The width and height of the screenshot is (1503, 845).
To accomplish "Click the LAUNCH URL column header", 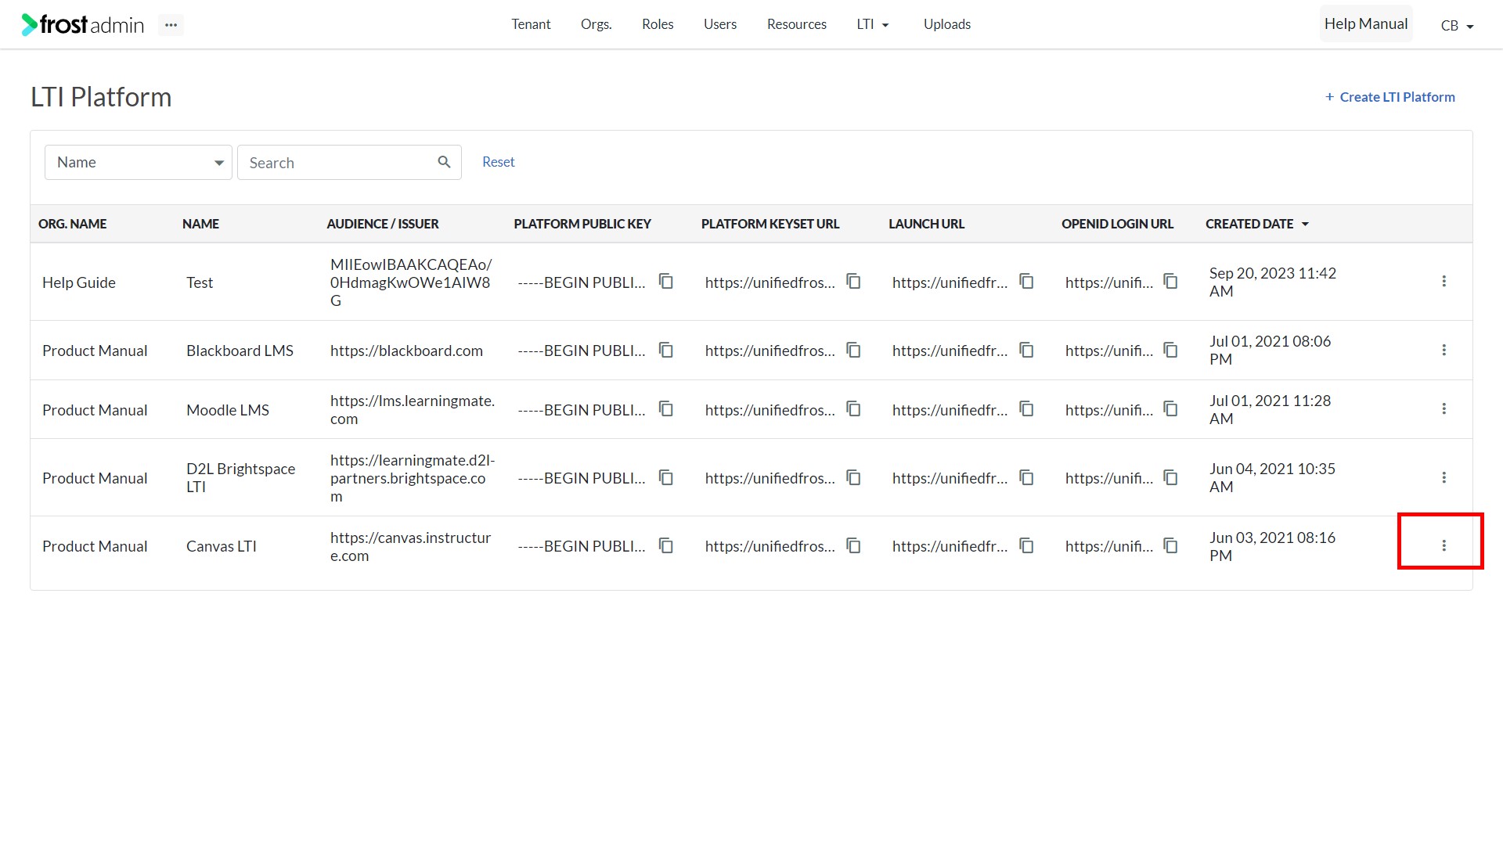I will [x=927, y=224].
